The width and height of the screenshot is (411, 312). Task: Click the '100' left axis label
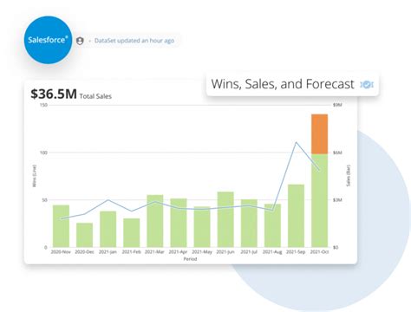coord(43,153)
